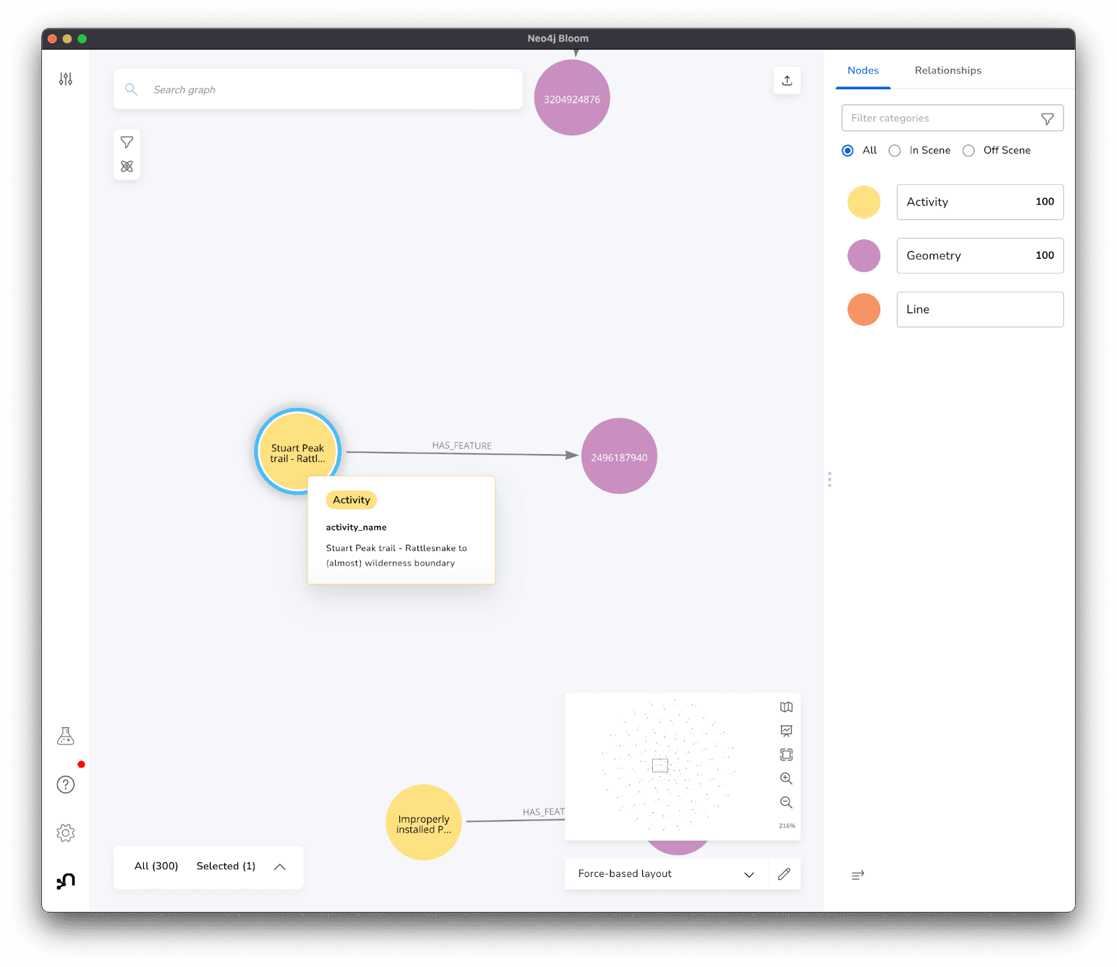Open the filter tool below the search bar

point(126,142)
